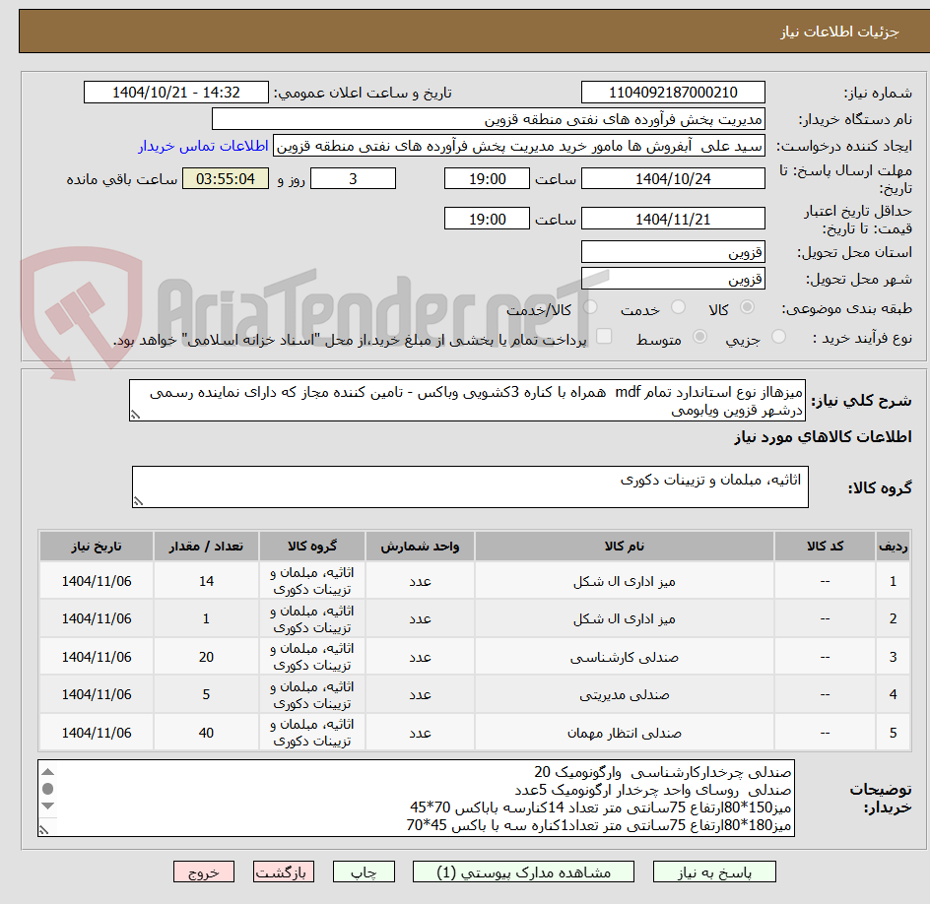Click the 'شرح کلی نیاز' description text area
Screen dimensions: 930x904
467,401
